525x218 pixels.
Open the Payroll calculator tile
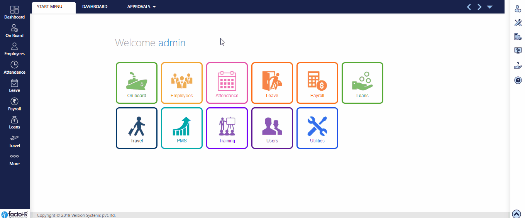(317, 83)
